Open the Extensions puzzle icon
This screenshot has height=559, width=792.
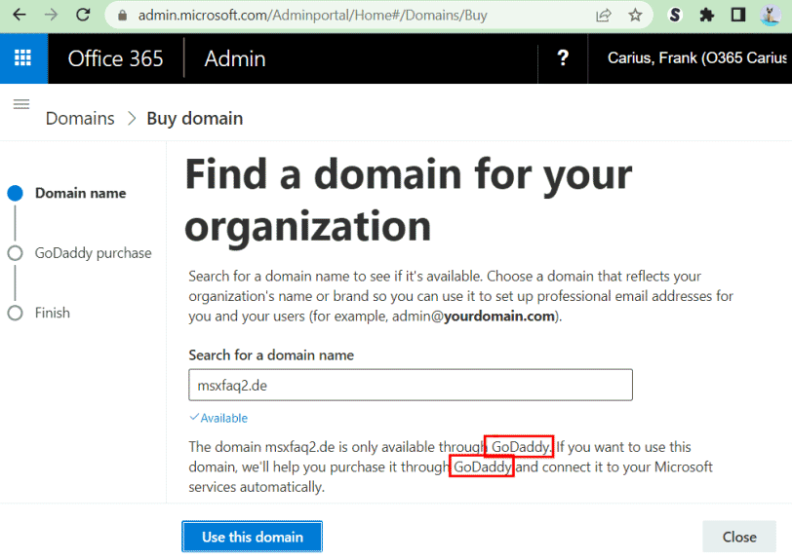(706, 16)
